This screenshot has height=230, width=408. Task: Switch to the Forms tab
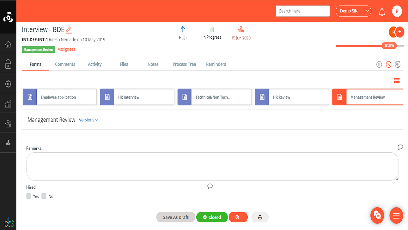coord(35,64)
